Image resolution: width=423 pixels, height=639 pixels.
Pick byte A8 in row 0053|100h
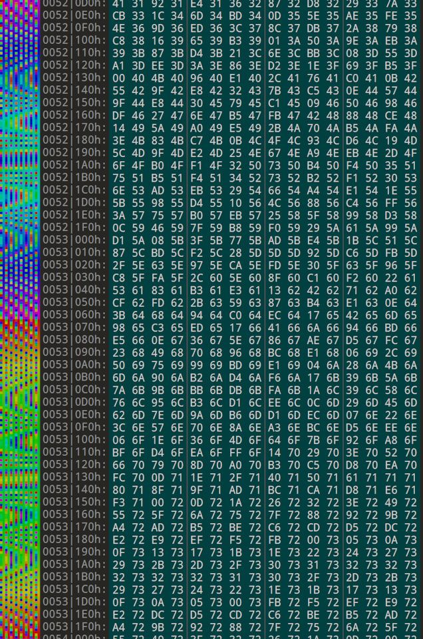pyautogui.click(x=391, y=441)
